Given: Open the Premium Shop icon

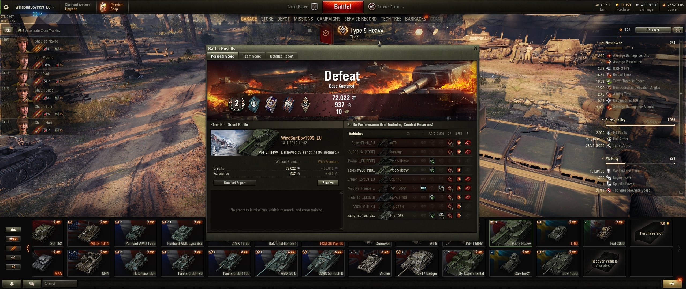Looking at the screenshot, I should point(103,7).
